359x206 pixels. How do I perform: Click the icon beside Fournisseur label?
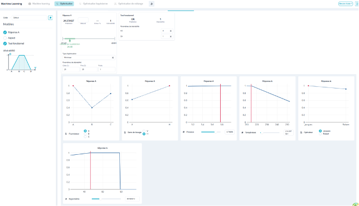[66, 134]
